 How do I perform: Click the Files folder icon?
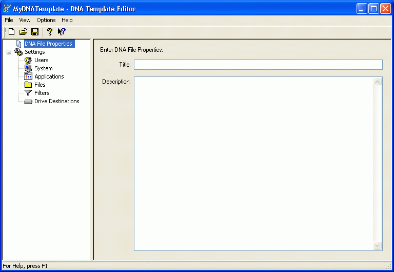click(28, 85)
